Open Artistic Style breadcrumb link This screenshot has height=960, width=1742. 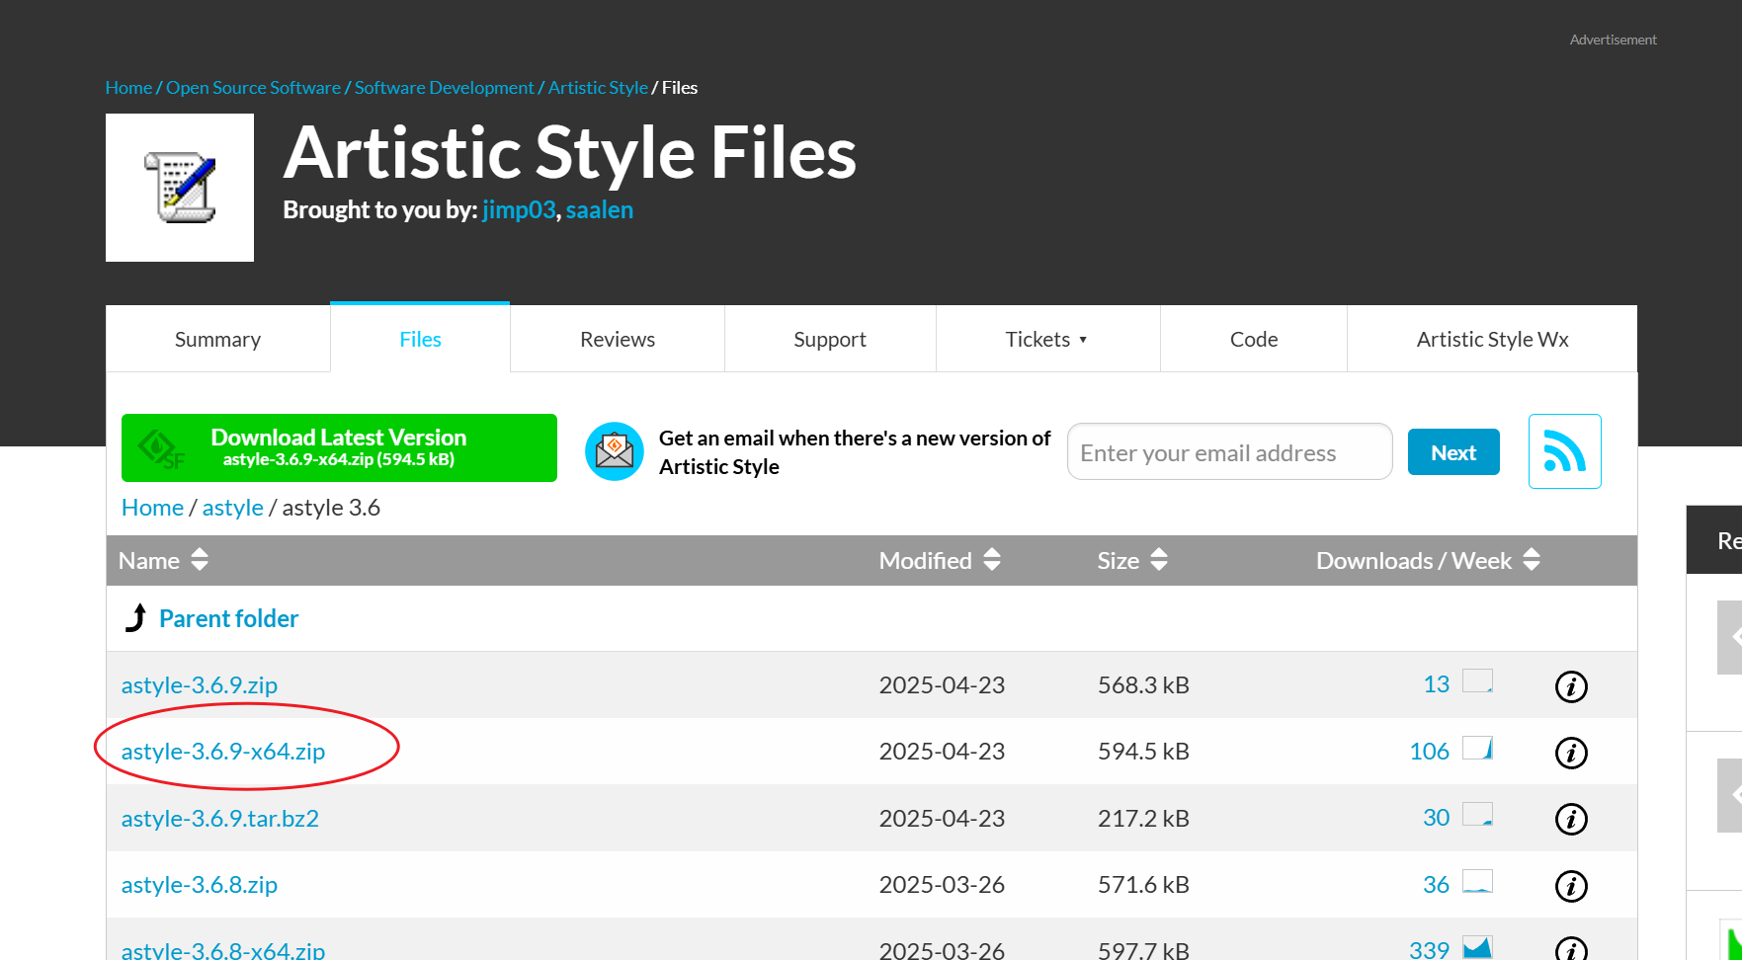(598, 87)
